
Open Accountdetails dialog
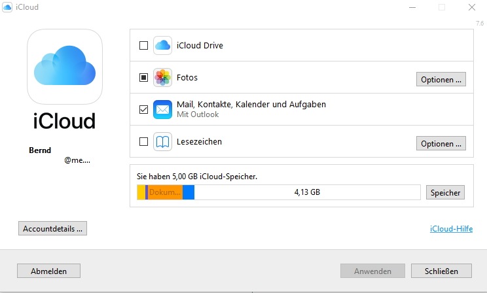pyautogui.click(x=52, y=229)
